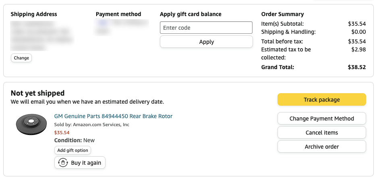Click the blurred payment card icon
Screen dimensions: 377x182
click(x=103, y=22)
